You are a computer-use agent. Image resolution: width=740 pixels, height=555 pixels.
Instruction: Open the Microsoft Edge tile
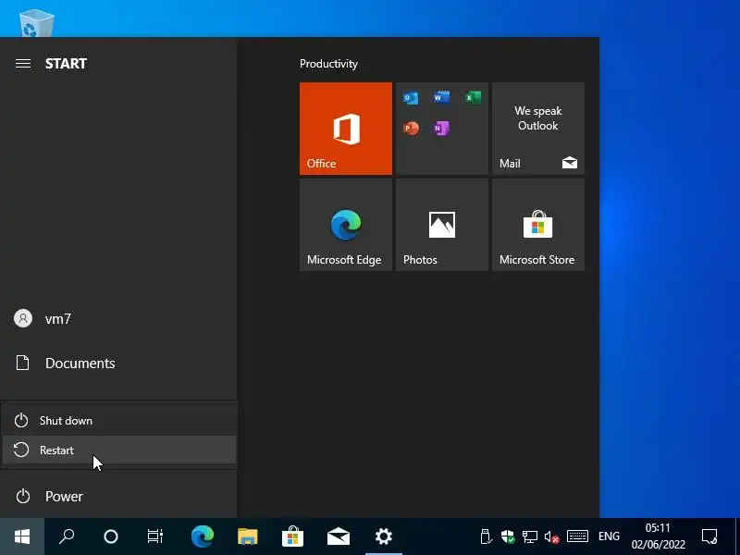tap(345, 225)
